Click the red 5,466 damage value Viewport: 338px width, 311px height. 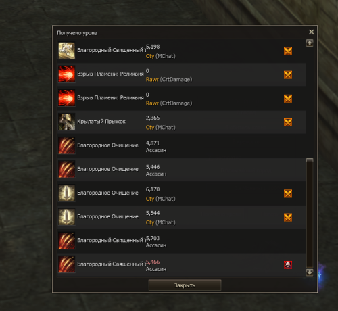(x=153, y=262)
